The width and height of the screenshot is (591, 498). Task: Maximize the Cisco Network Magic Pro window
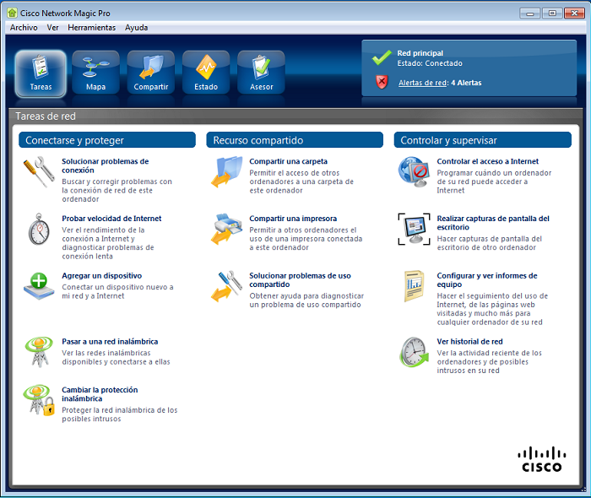[x=552, y=14]
